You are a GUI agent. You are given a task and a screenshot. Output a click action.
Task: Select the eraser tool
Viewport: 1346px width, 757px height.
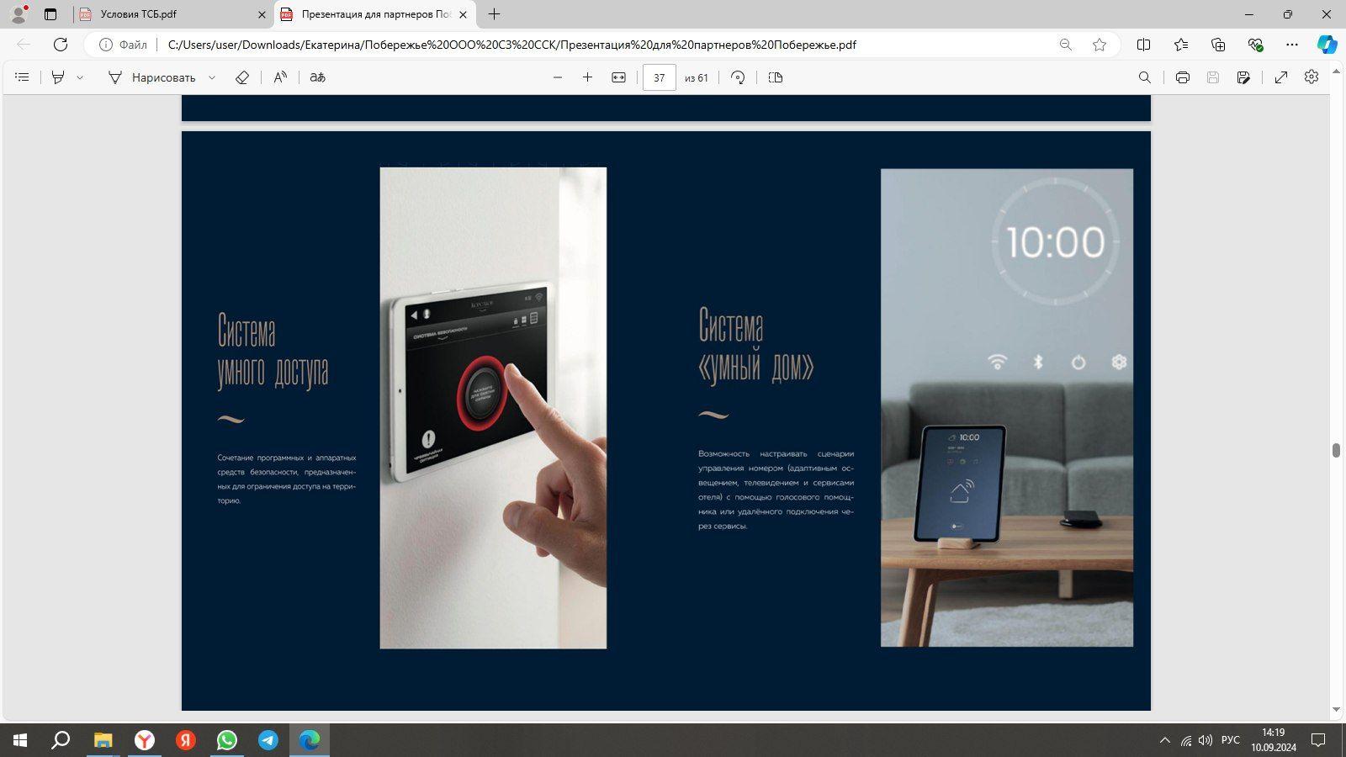coord(242,77)
